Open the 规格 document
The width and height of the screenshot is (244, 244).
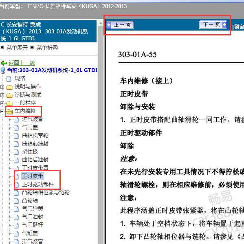[20, 78]
